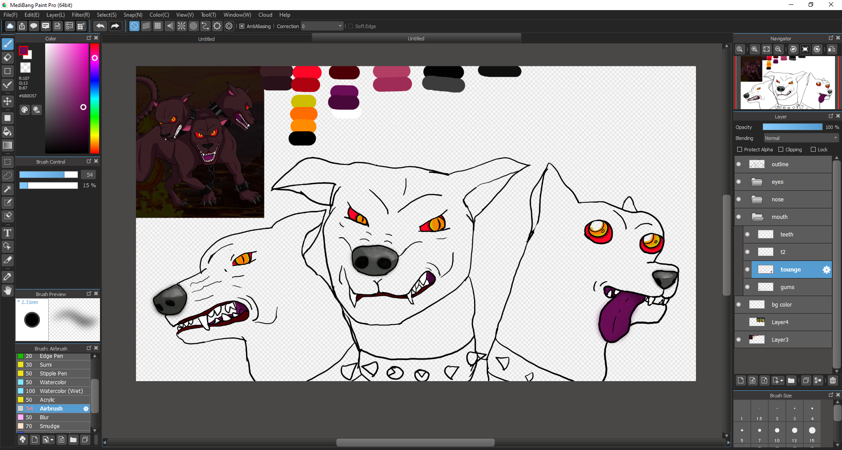Open the tounge layer settings gear

(826, 270)
